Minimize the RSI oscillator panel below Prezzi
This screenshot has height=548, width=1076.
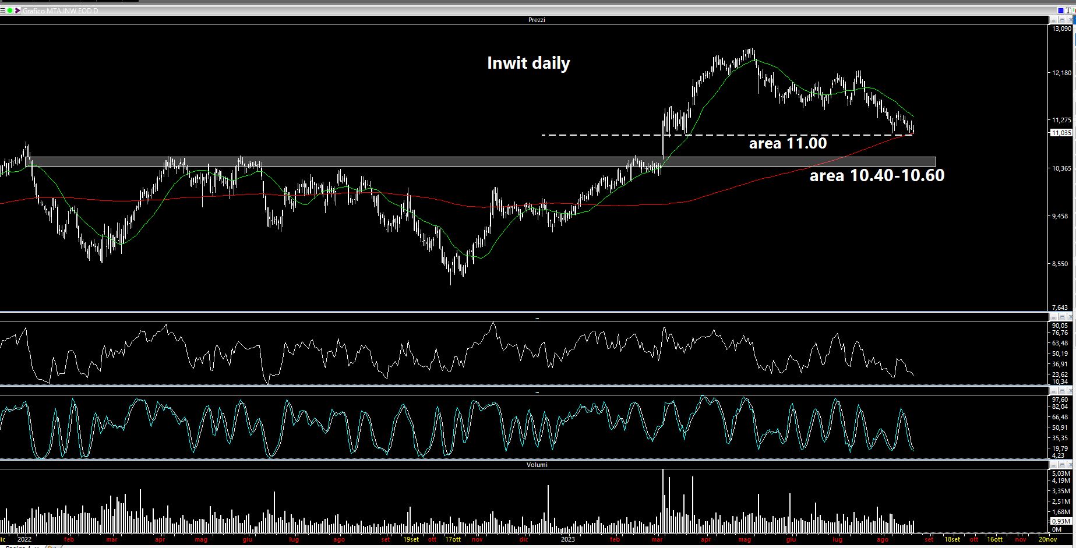[x=1053, y=317]
